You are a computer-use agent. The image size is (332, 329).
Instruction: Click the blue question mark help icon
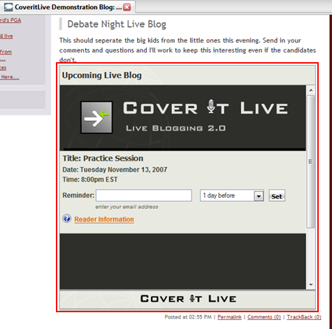click(67, 219)
